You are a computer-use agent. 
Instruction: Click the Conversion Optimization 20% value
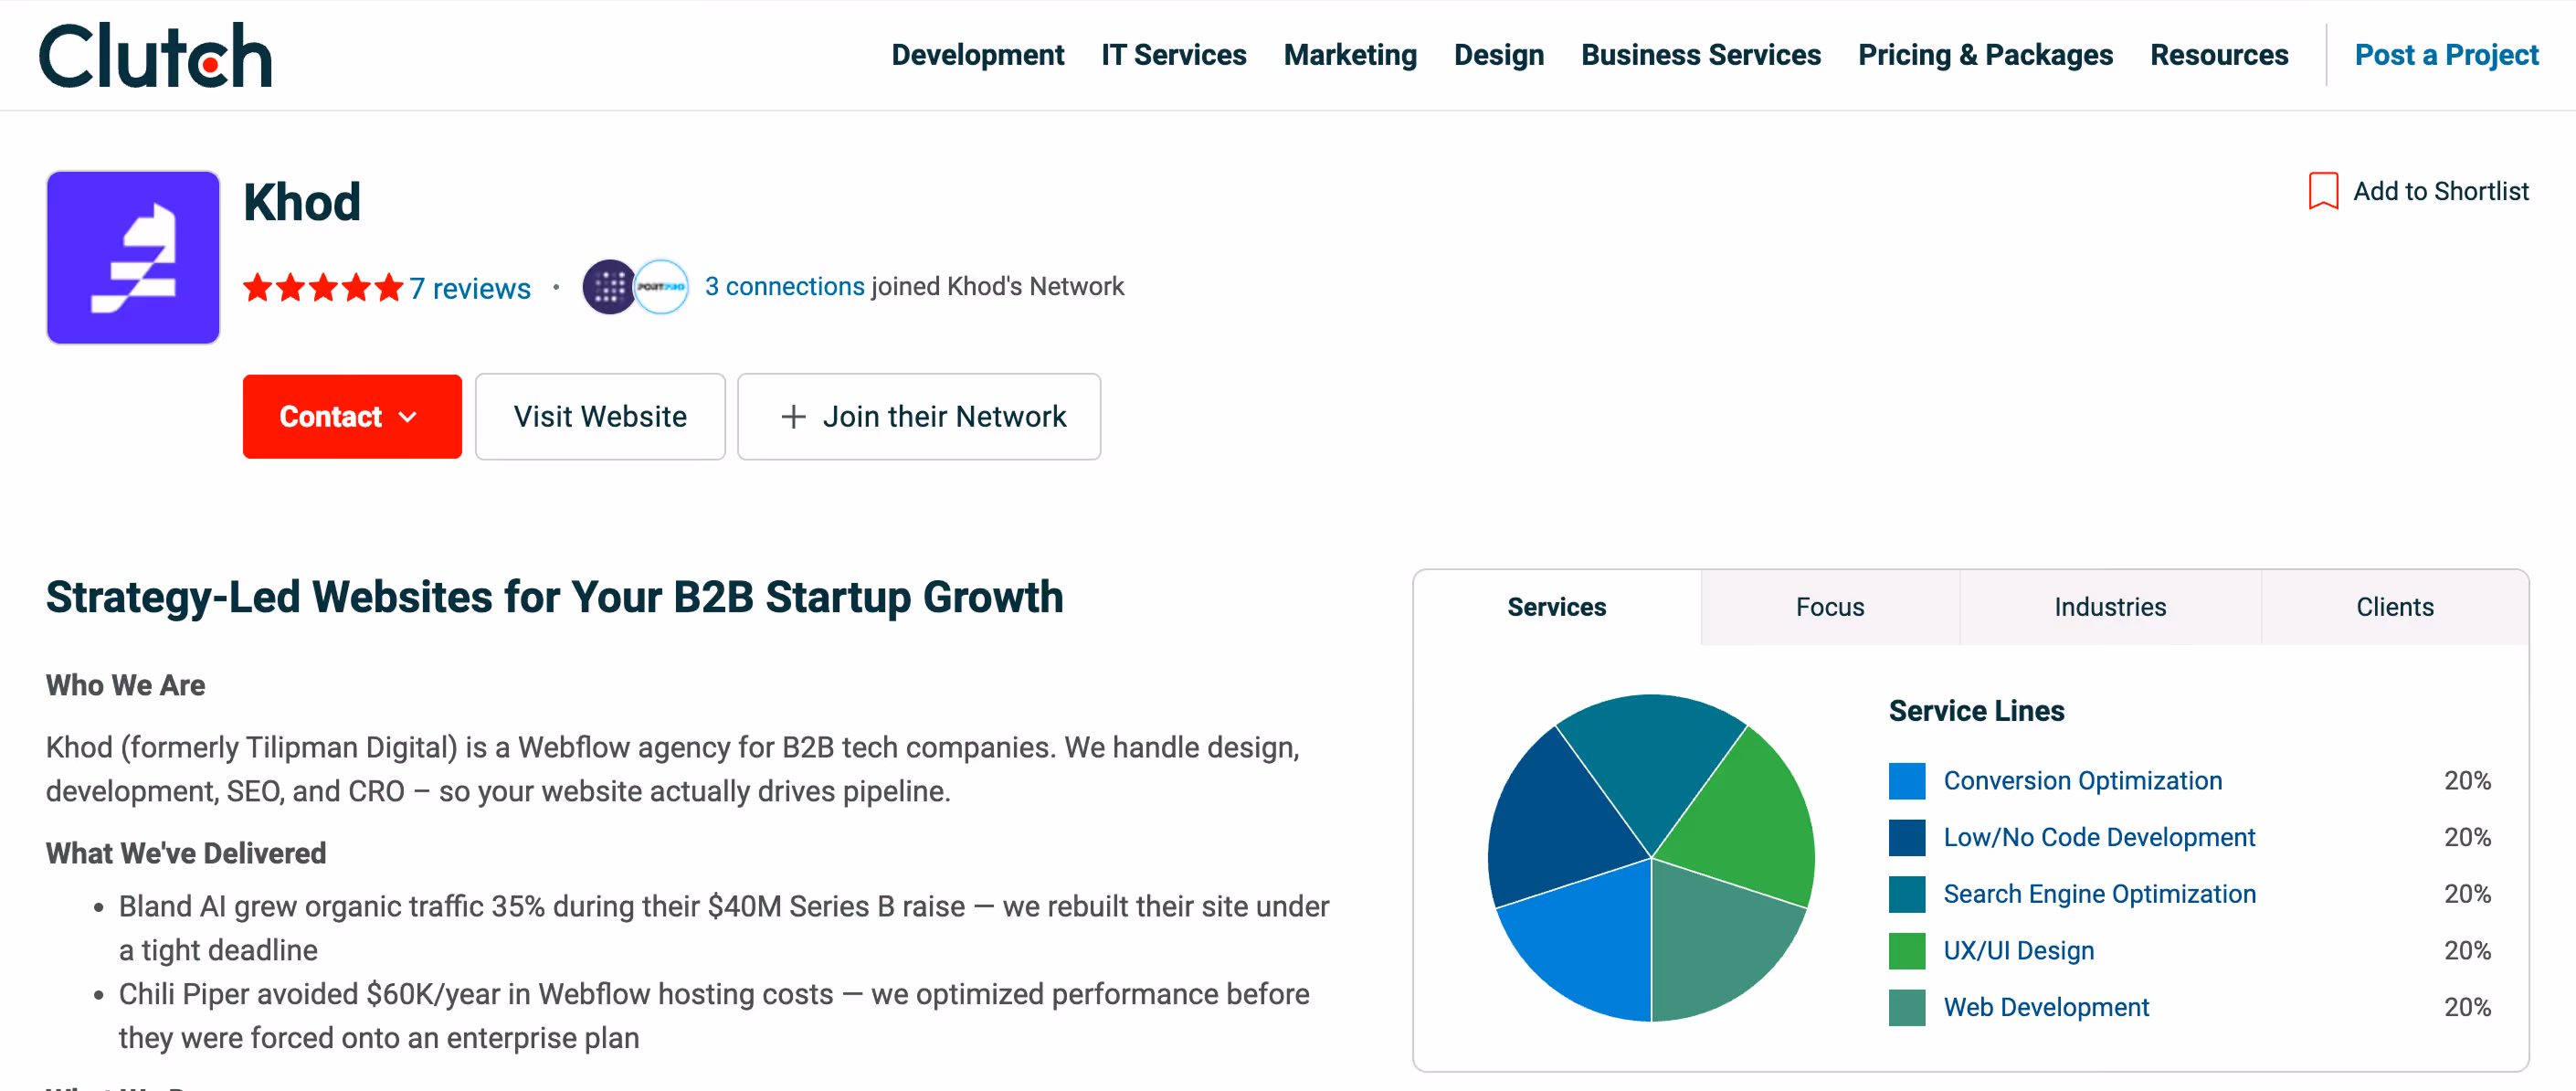tap(2467, 781)
